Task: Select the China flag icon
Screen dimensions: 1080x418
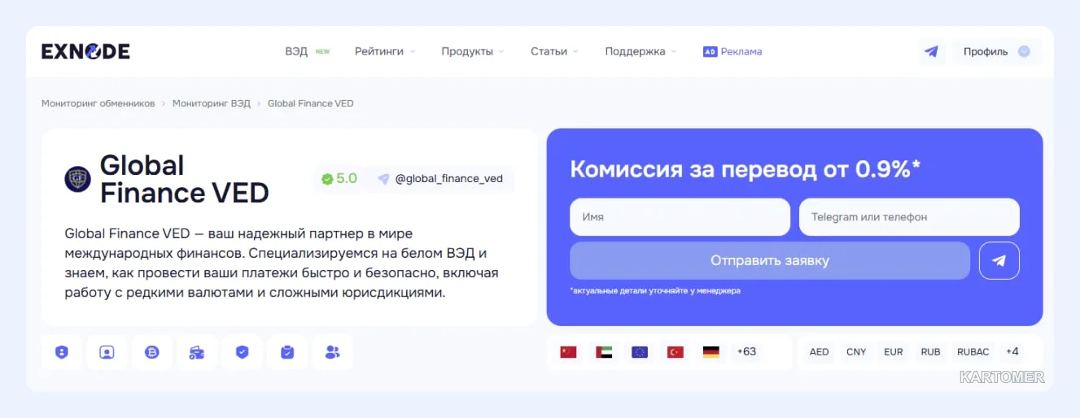Action: coord(568,352)
